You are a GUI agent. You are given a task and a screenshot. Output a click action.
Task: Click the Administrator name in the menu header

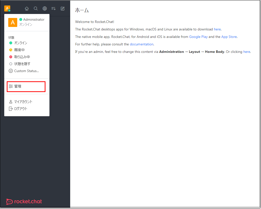pyautogui.click(x=34, y=19)
